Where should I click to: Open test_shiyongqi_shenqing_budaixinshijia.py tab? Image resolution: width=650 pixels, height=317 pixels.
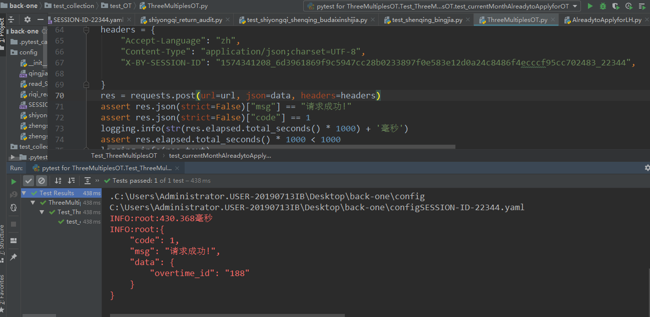307,20
